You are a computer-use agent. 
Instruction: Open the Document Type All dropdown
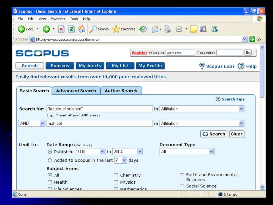tap(211, 152)
